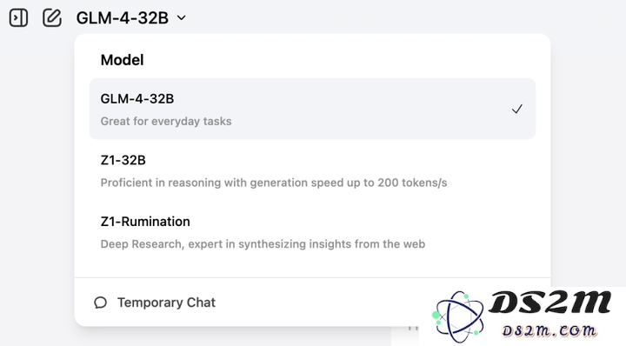Viewport: 626px width, 346px height.
Task: Expand the sidebar with the panel toggle icon
Action: click(18, 18)
